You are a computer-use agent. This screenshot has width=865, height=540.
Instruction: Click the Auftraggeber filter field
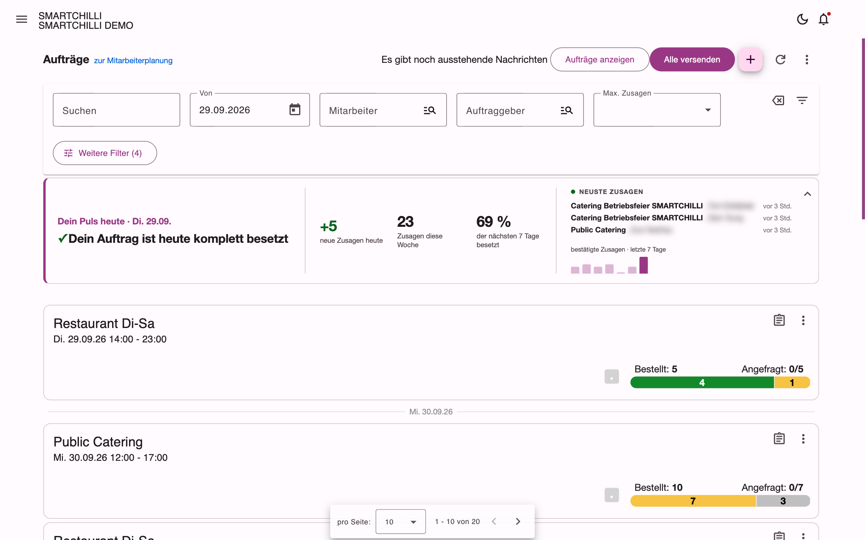coord(520,110)
